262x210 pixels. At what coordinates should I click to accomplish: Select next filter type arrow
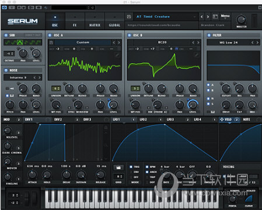(x=257, y=43)
